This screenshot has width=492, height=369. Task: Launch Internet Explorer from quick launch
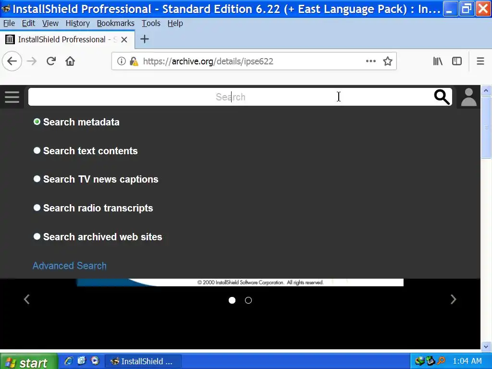click(68, 361)
